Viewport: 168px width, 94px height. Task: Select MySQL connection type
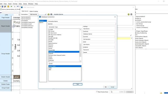pyautogui.click(x=64, y=42)
